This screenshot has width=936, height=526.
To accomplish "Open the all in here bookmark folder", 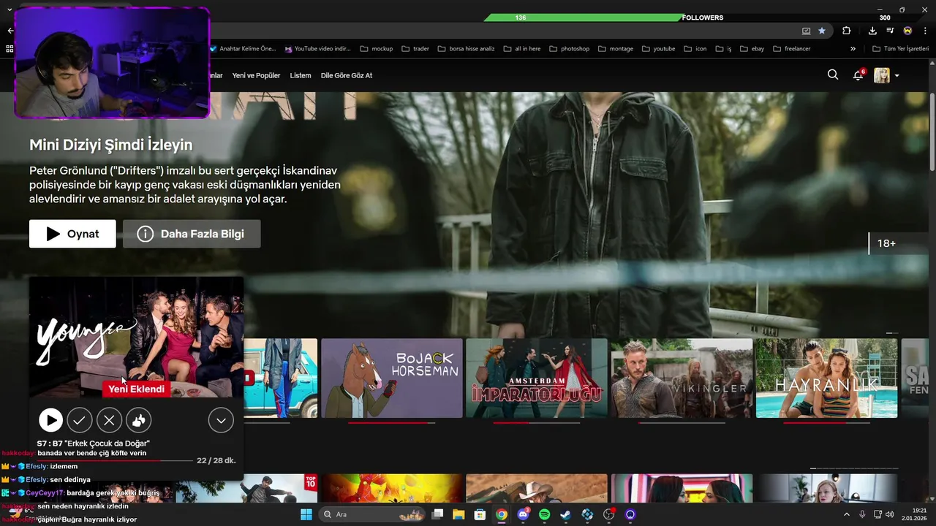I will [521, 49].
